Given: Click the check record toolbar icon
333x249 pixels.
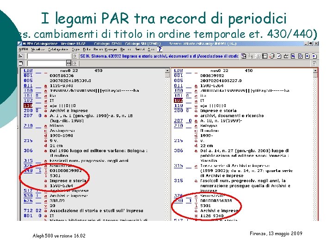Looking at the screenshot, I should pyautogui.click(x=279, y=56).
